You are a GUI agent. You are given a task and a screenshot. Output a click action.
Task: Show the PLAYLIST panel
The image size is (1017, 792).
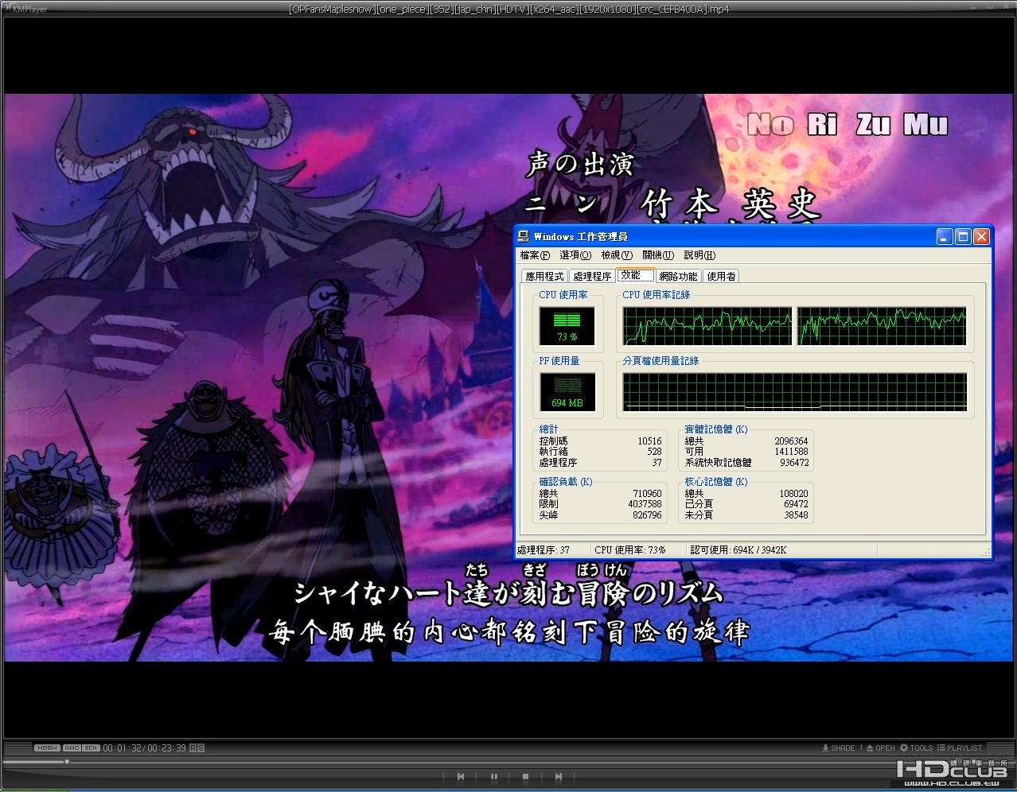click(x=960, y=747)
